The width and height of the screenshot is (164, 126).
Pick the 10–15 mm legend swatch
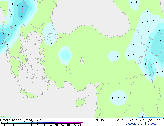coord(34,123)
